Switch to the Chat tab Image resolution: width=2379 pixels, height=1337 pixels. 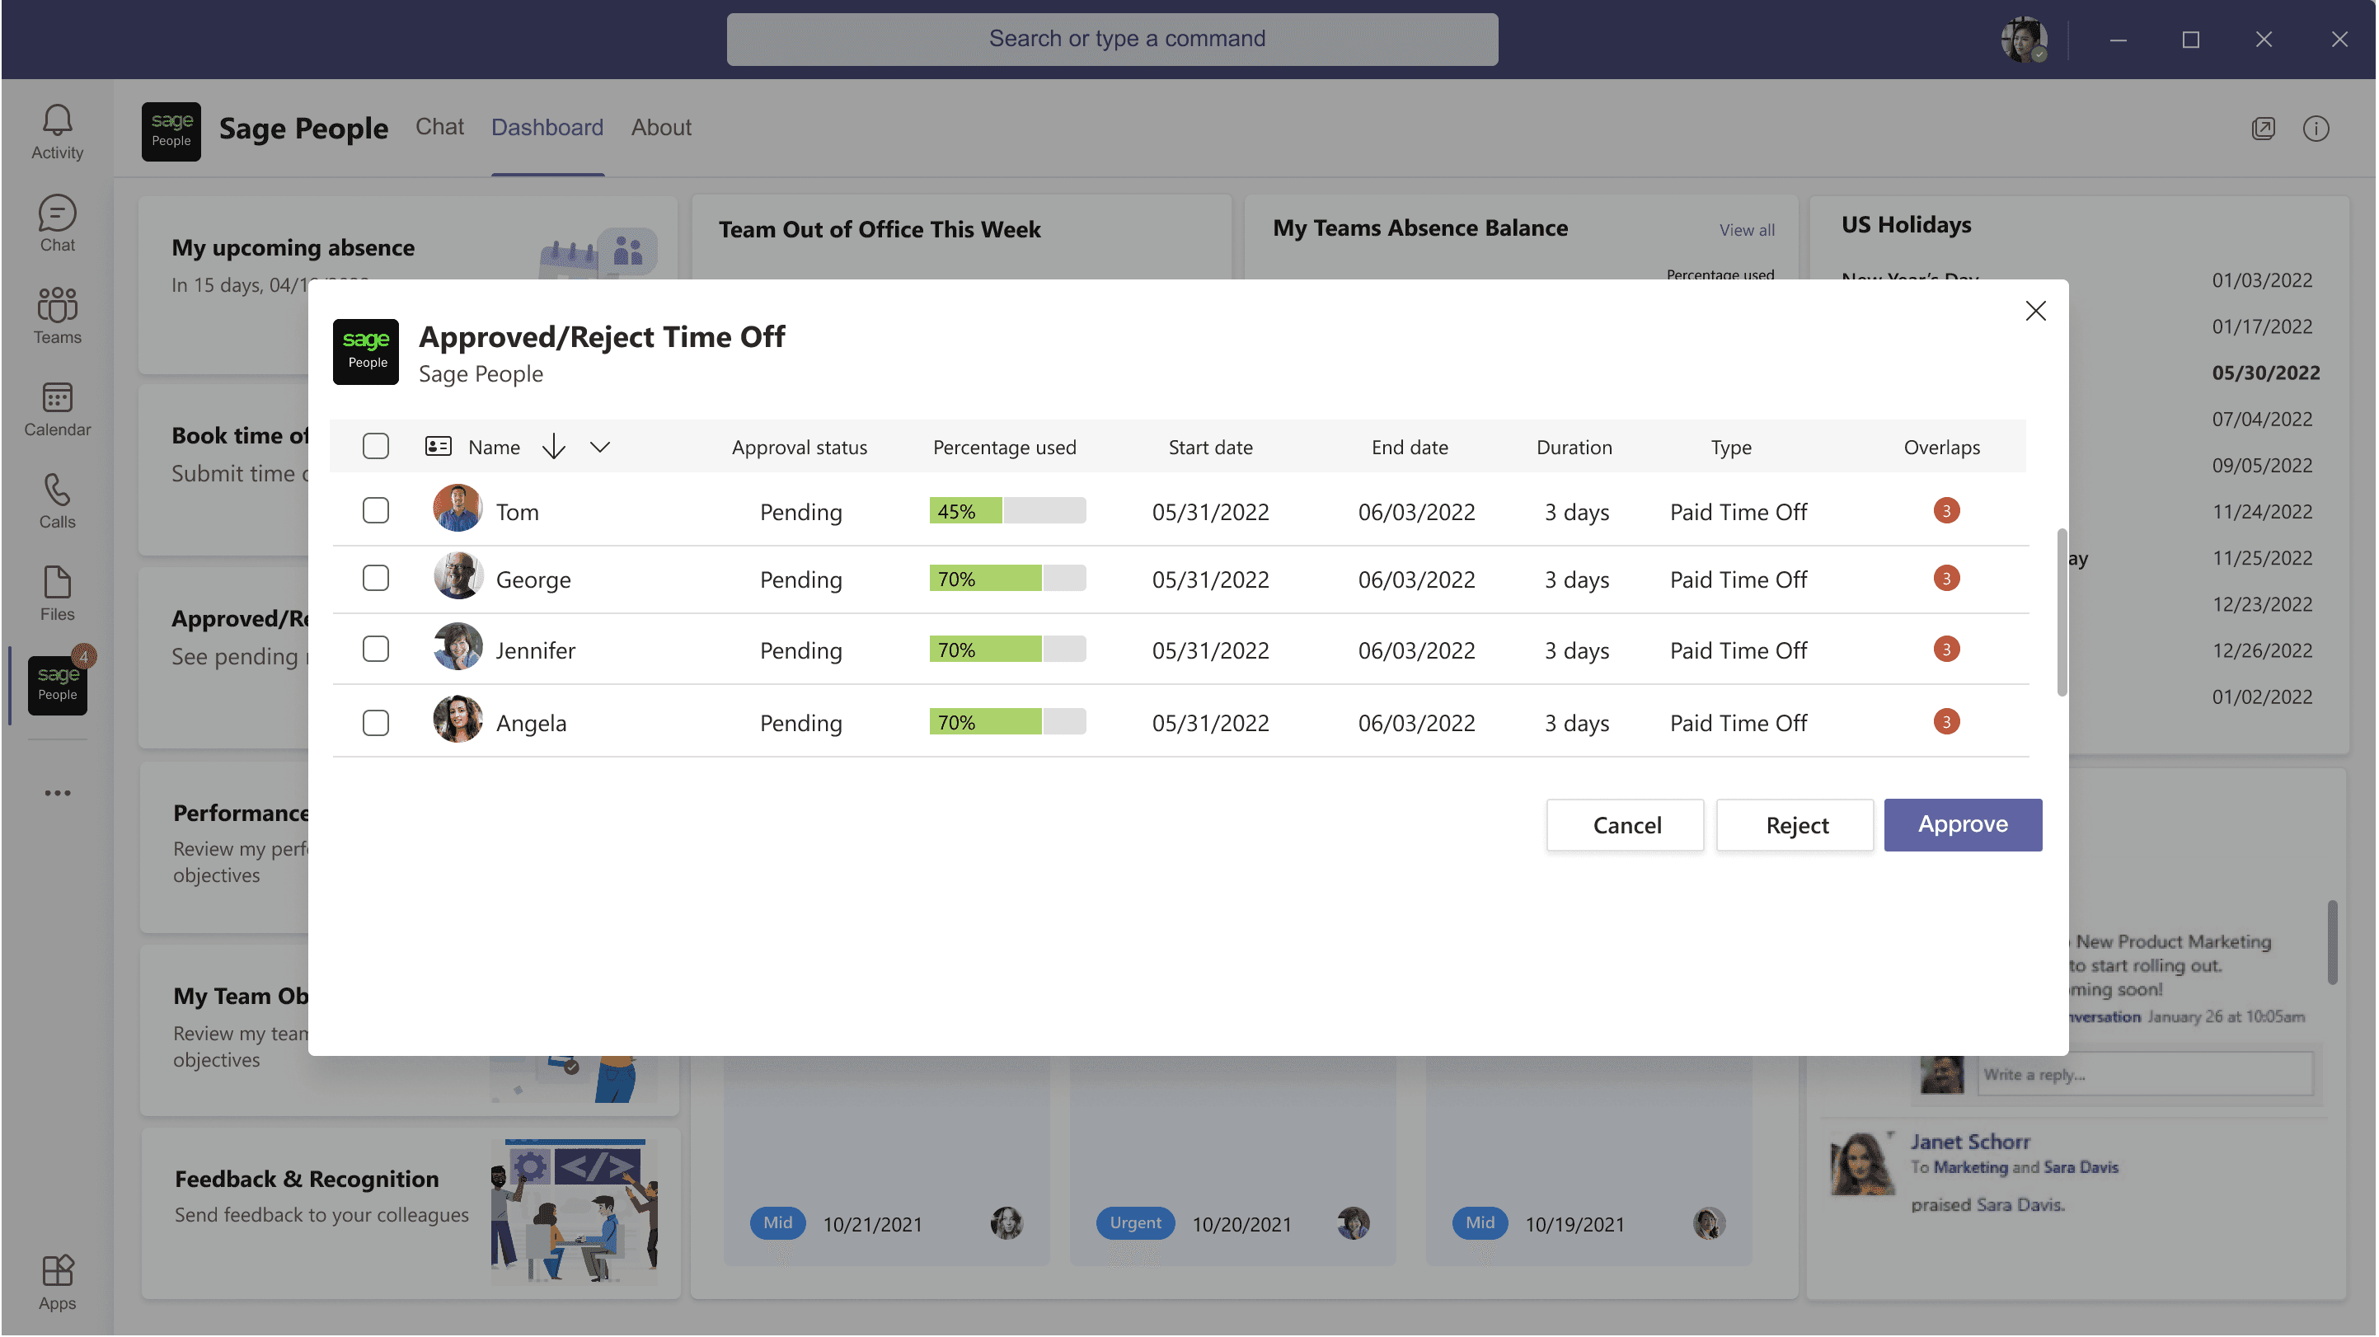point(439,128)
